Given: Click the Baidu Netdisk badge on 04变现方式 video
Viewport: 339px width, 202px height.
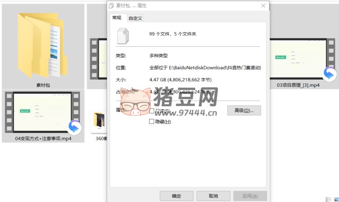Looking at the screenshot, I should pos(74,128).
